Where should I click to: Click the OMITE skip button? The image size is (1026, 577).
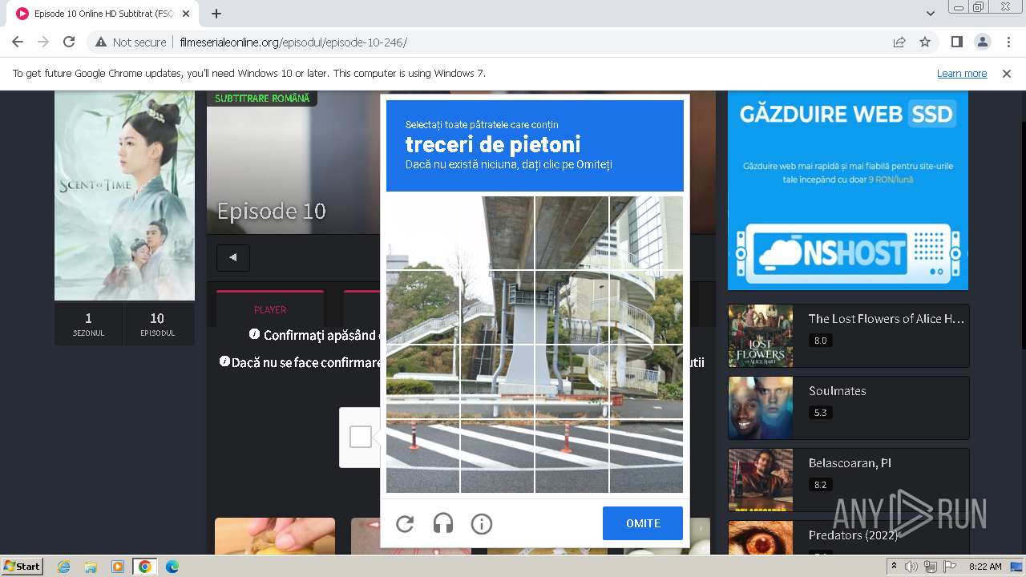(643, 523)
